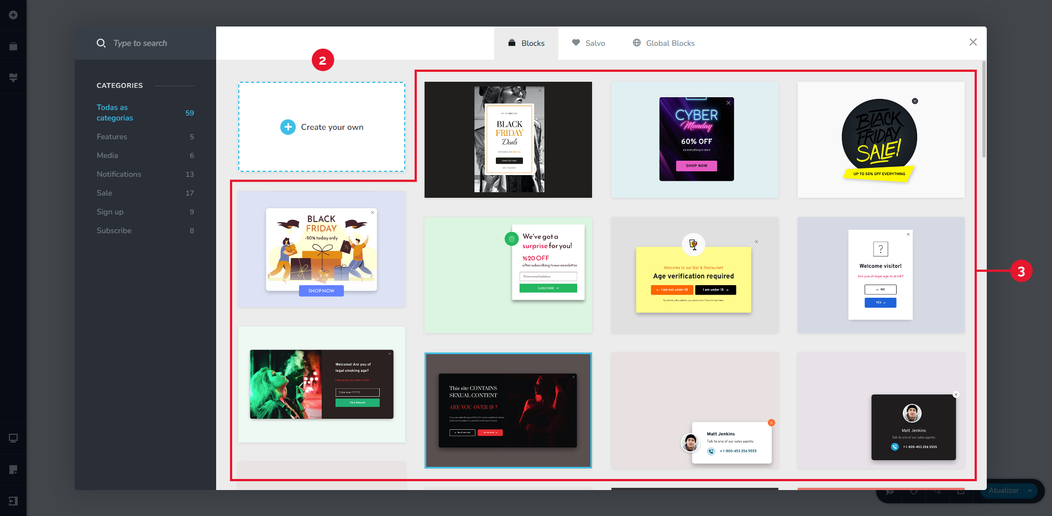Filter by Notifications category
The height and width of the screenshot is (516, 1052).
(x=119, y=174)
